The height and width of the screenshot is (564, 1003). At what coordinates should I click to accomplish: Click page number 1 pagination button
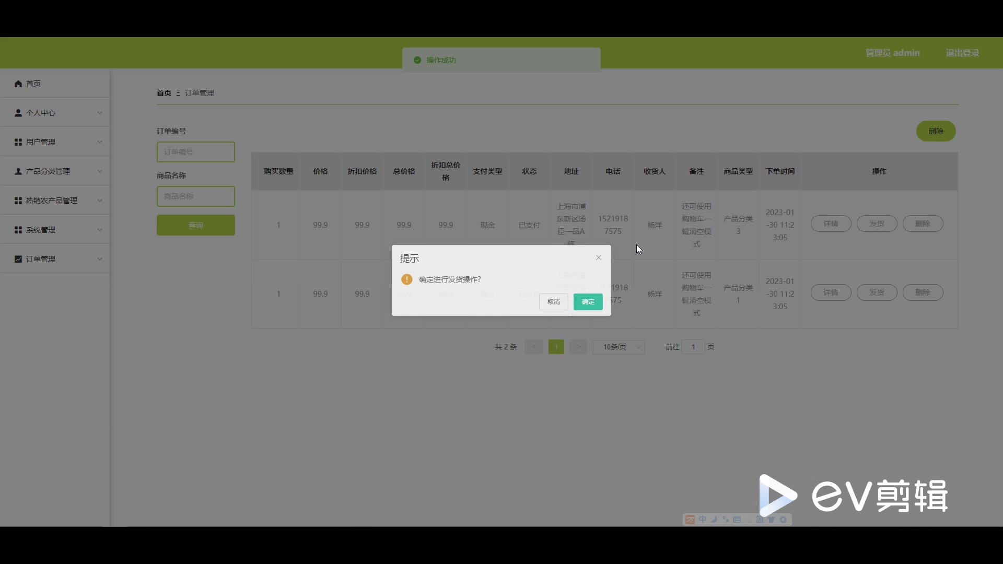pos(556,347)
